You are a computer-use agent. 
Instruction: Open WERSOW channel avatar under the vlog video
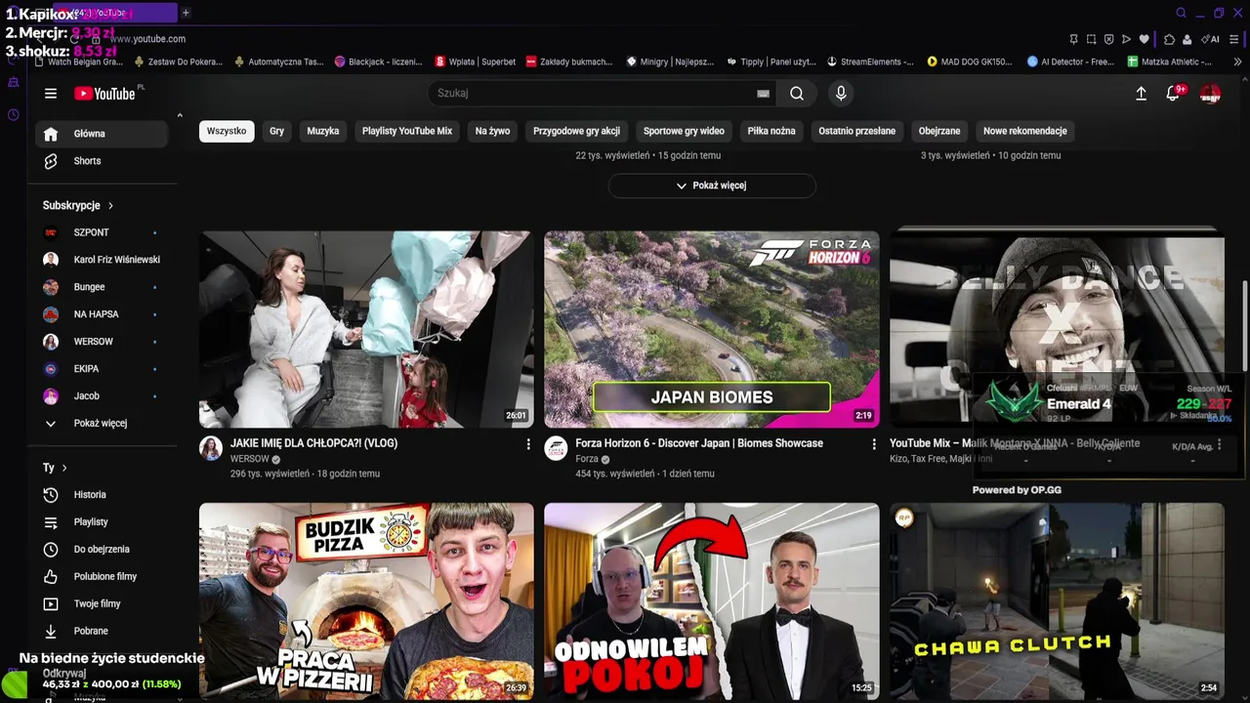coord(211,448)
